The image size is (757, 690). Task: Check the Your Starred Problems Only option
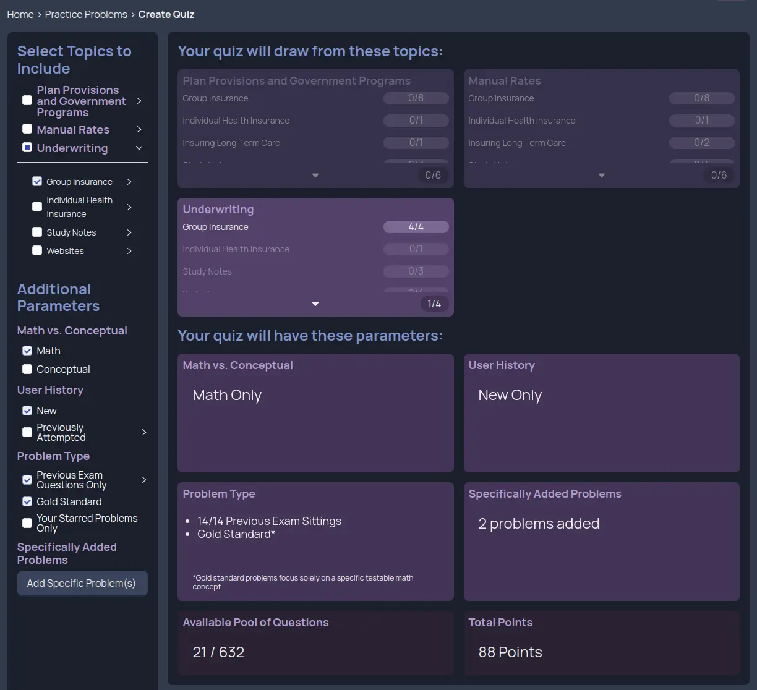27,522
